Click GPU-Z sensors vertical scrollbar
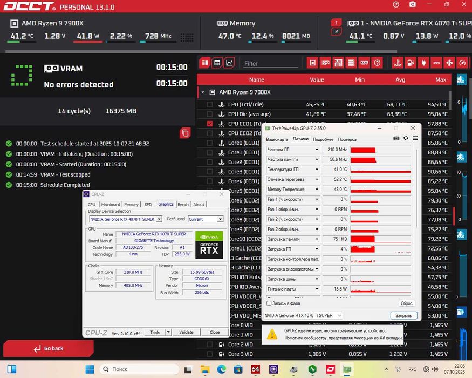Image resolution: width=472 pixels, height=378 pixels. pos(416,188)
